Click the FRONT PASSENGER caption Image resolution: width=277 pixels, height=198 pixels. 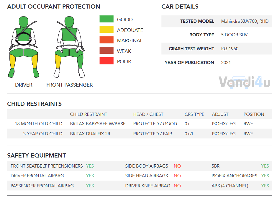coord(69,85)
